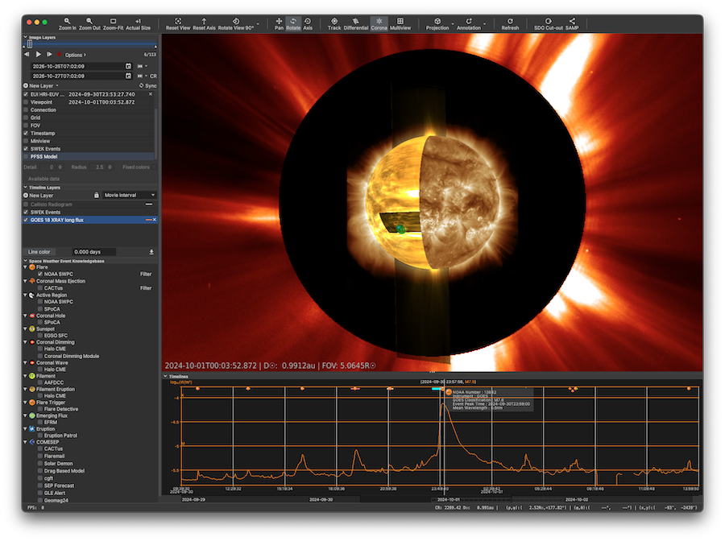Select the Pan interaction tool
The height and width of the screenshot is (541, 725).
279,23
